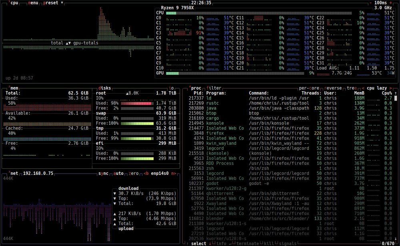Open the process filter

(x=214, y=88)
